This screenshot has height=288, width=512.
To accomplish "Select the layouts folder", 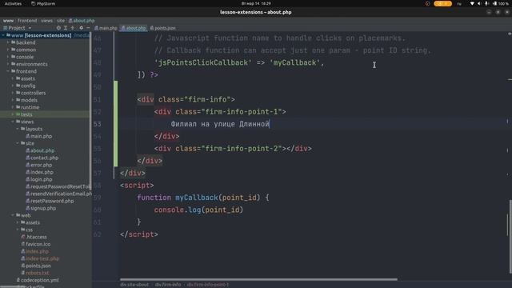I will click(x=32, y=129).
